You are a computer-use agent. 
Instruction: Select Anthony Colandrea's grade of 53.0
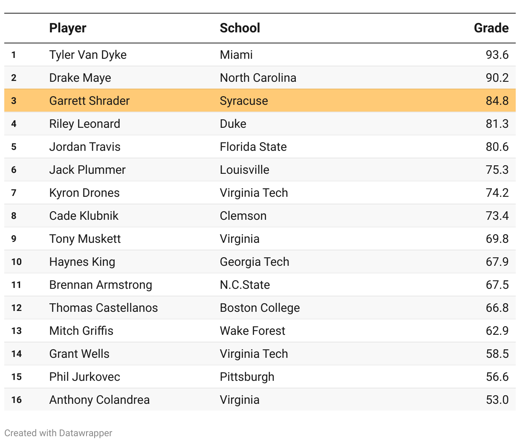[x=497, y=400]
